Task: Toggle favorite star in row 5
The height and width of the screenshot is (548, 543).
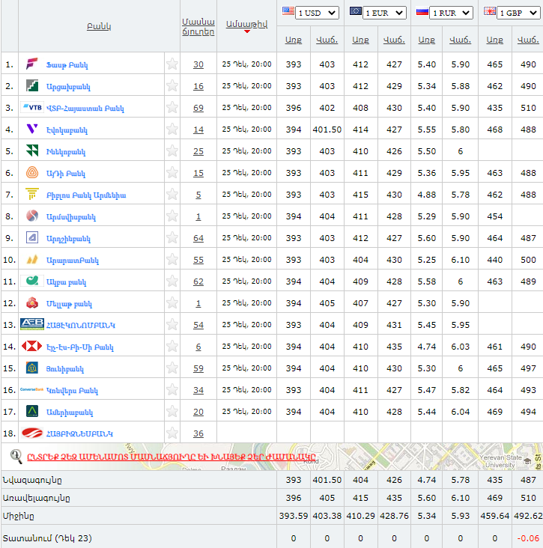Action: tap(172, 150)
